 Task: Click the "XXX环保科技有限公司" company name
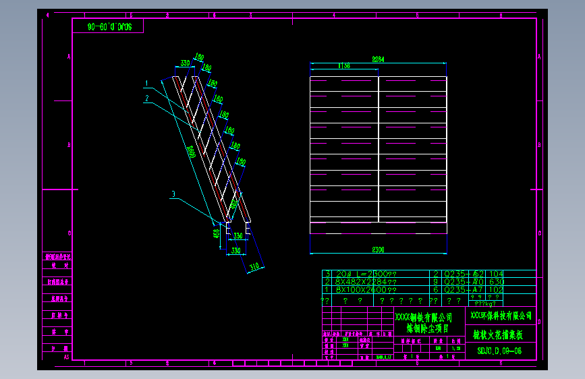pyautogui.click(x=501, y=316)
